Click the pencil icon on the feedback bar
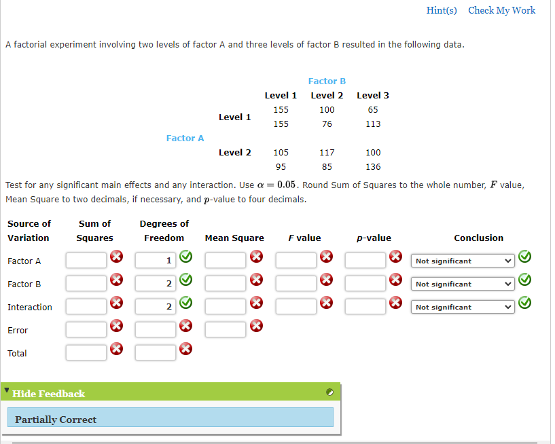Screen dimensions: 555x444 point(329,392)
